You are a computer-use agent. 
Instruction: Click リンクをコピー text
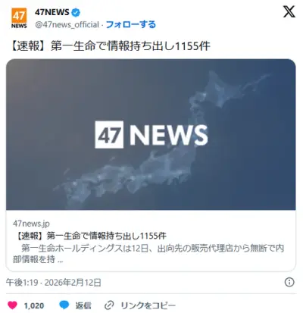tap(148, 305)
